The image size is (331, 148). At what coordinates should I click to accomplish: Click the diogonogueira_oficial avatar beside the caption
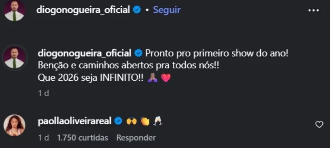click(14, 57)
